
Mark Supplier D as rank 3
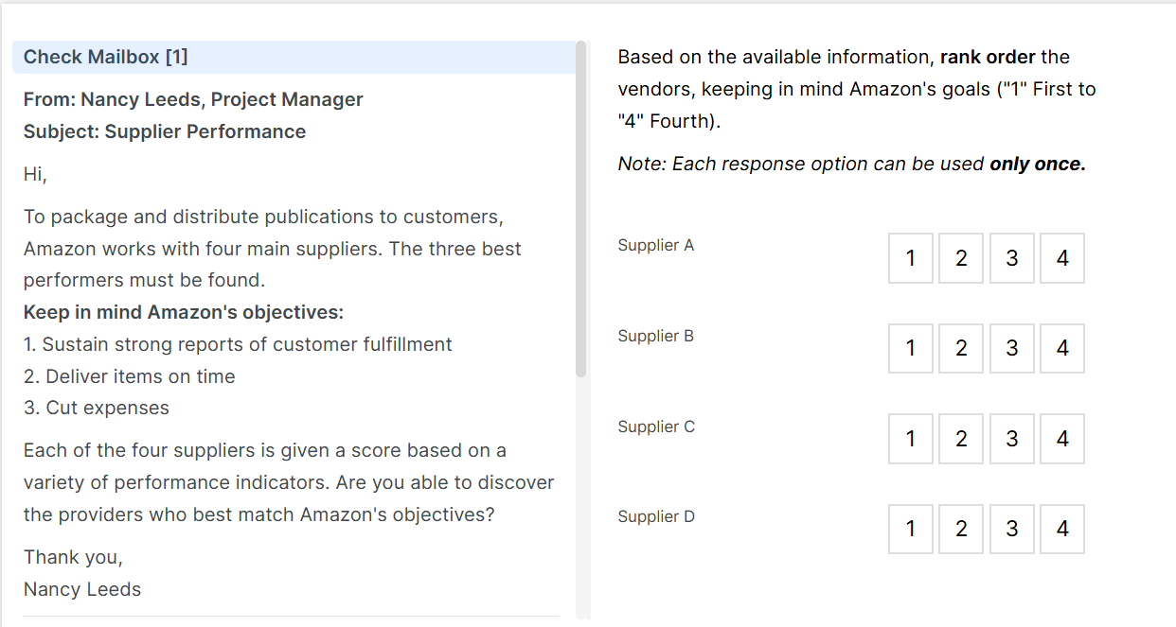point(1012,529)
